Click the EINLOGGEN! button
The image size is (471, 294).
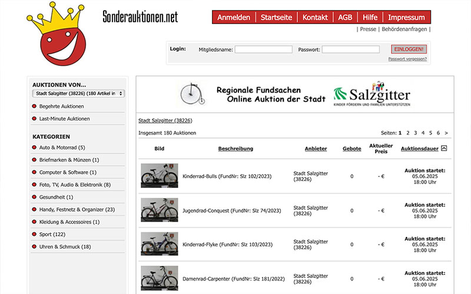[x=409, y=49]
